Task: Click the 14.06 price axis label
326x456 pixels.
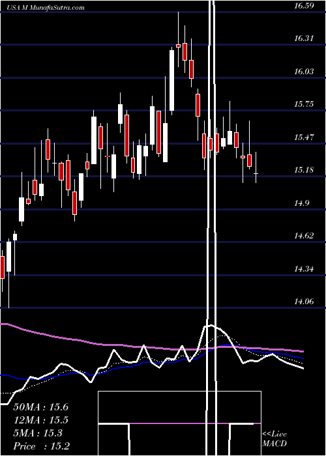Action: (x=304, y=301)
